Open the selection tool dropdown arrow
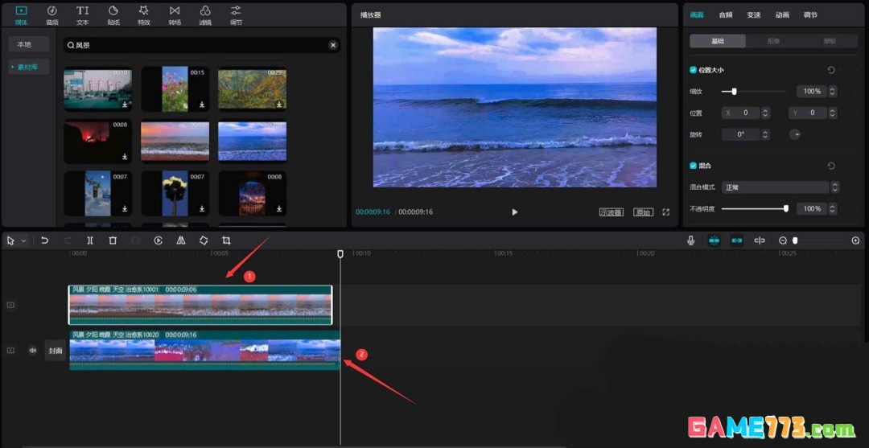 pos(24,240)
